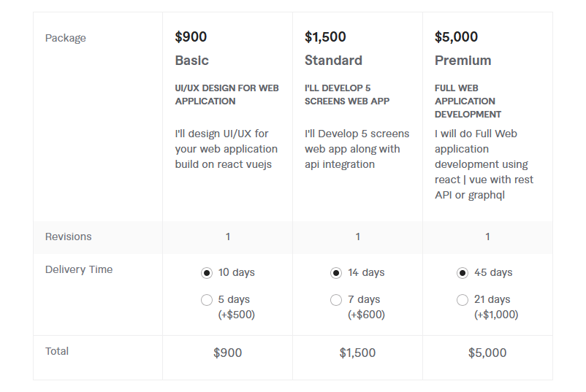Click the Premium total of $5,000
Viewport: 586px width, 392px height.
click(x=487, y=353)
